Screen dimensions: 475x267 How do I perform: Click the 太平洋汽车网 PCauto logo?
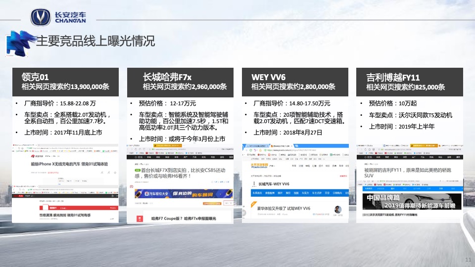259,166
